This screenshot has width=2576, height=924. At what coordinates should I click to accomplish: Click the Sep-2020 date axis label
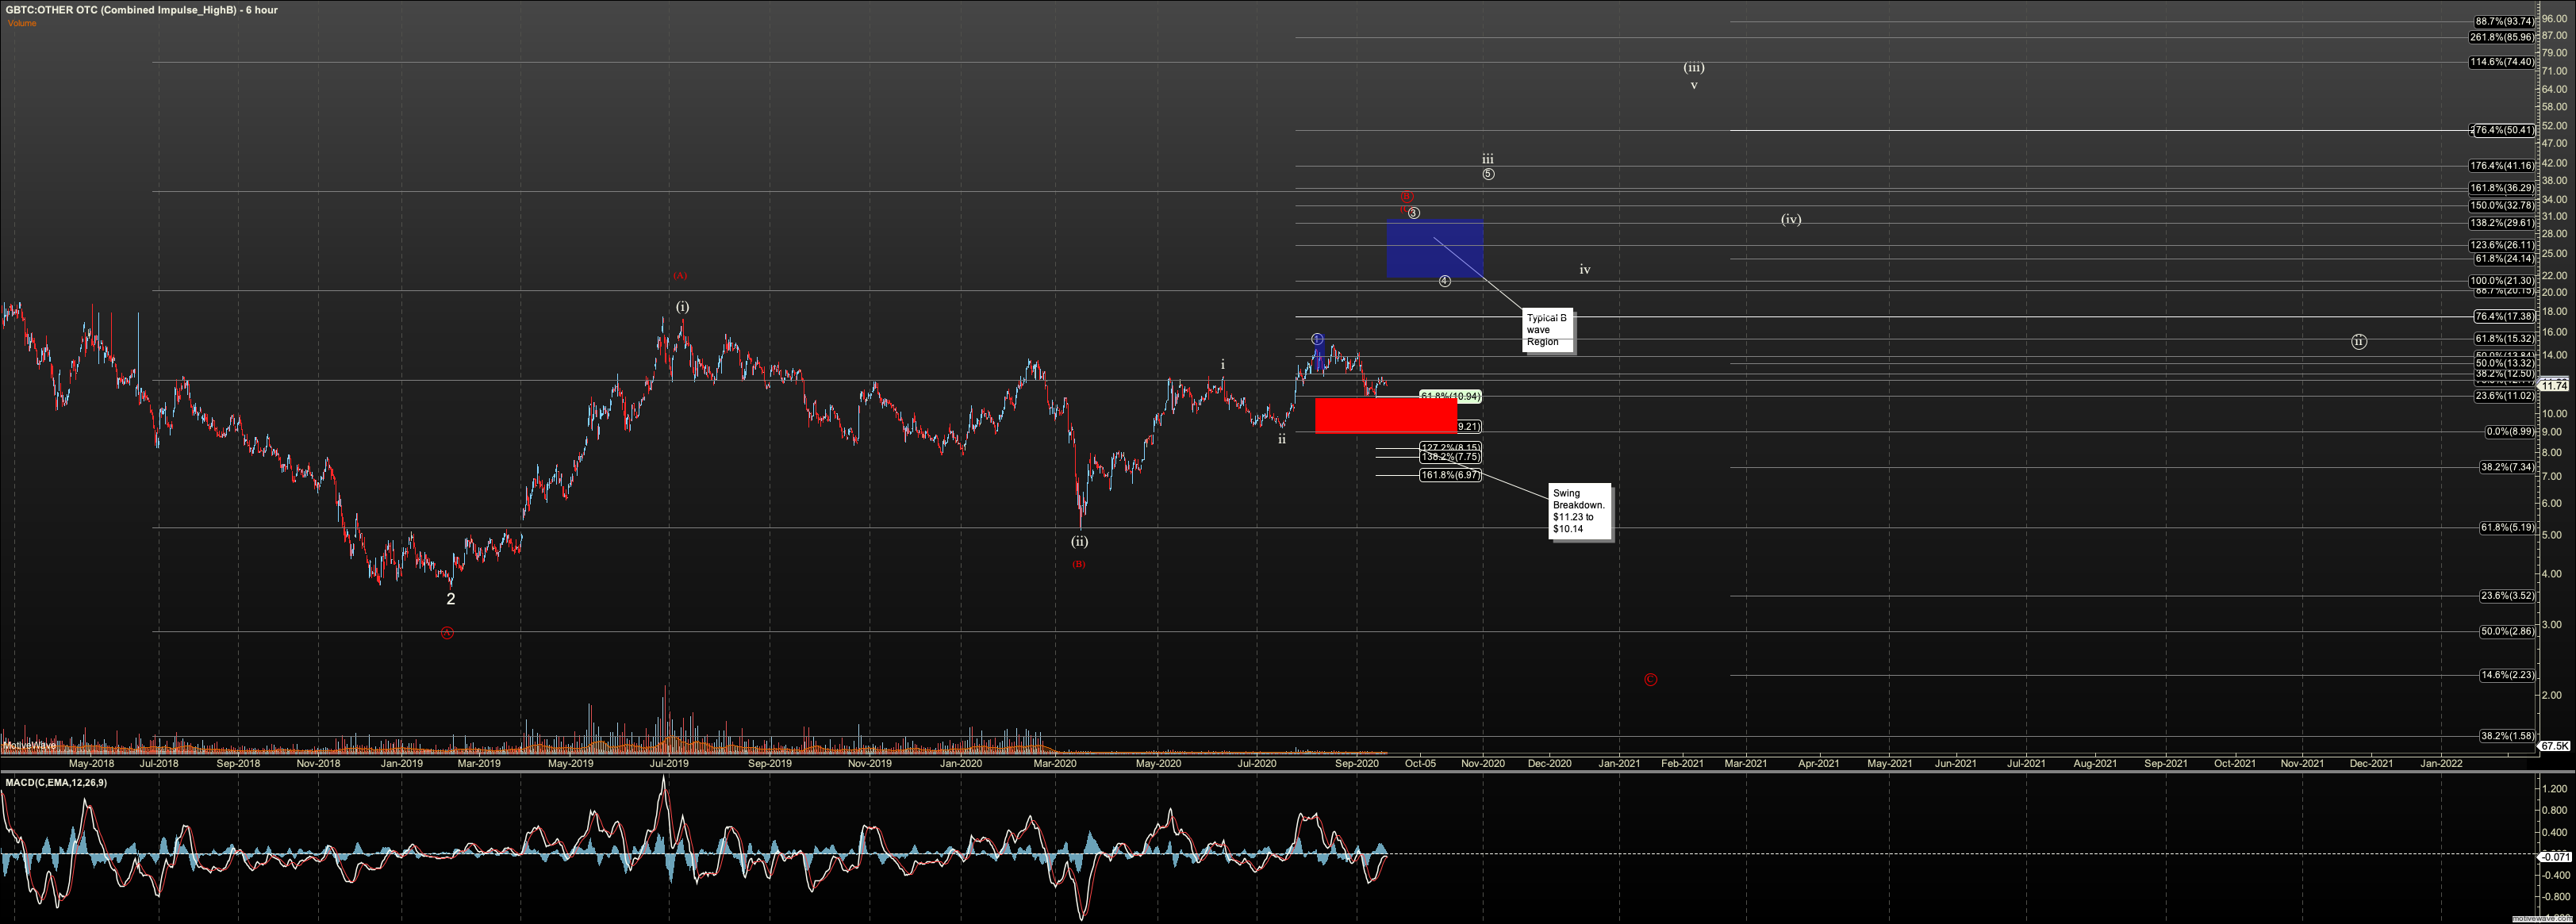1356,763
